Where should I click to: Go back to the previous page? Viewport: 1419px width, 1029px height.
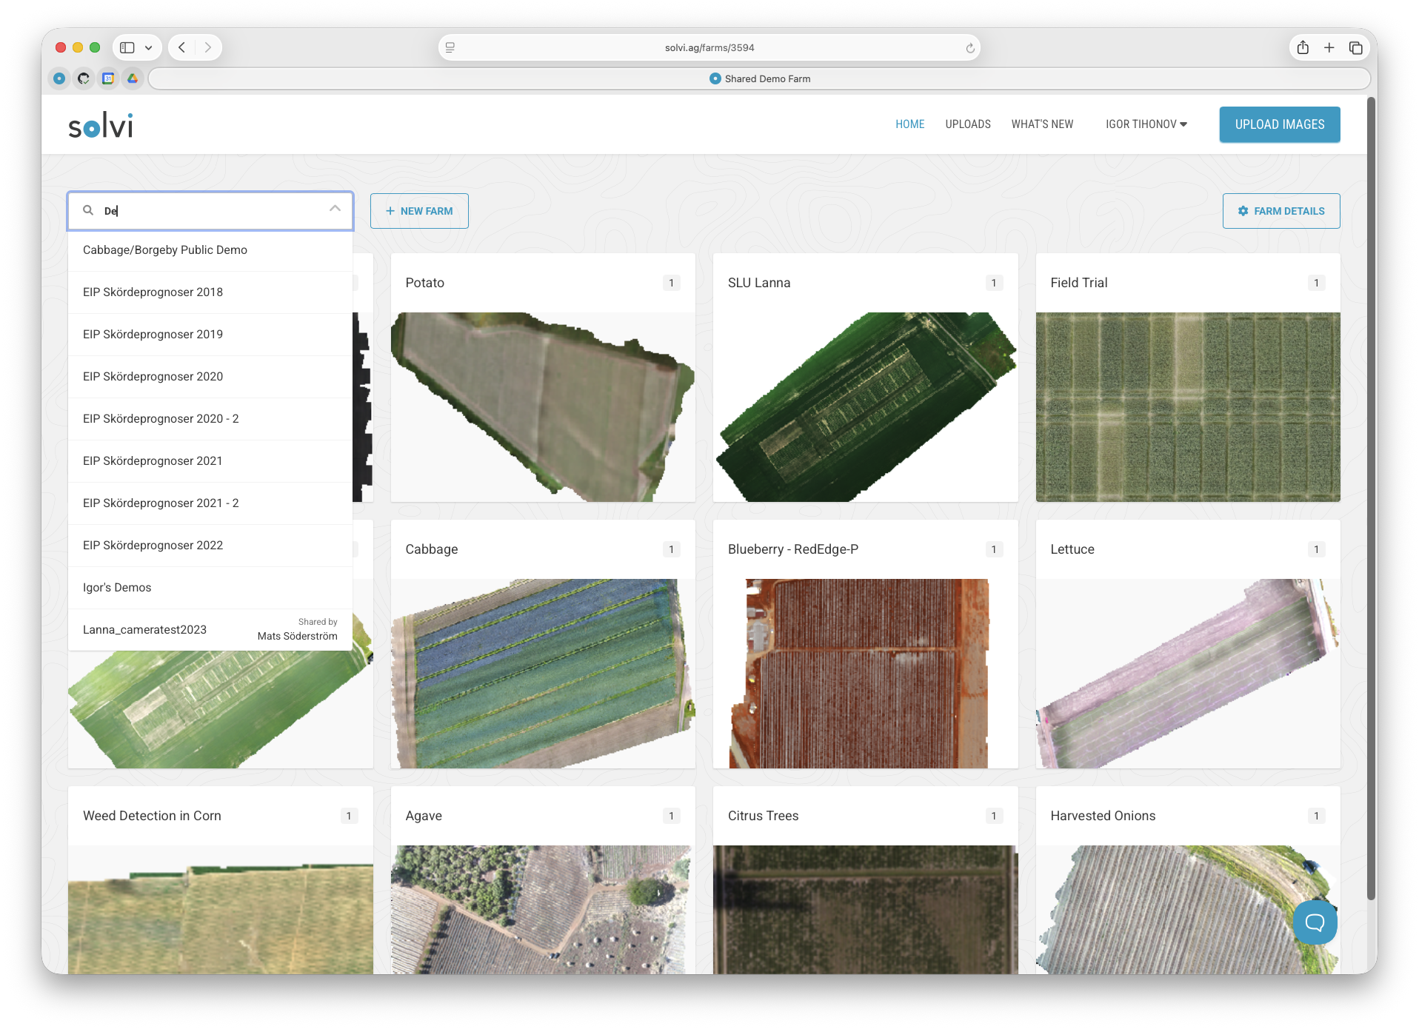(182, 48)
